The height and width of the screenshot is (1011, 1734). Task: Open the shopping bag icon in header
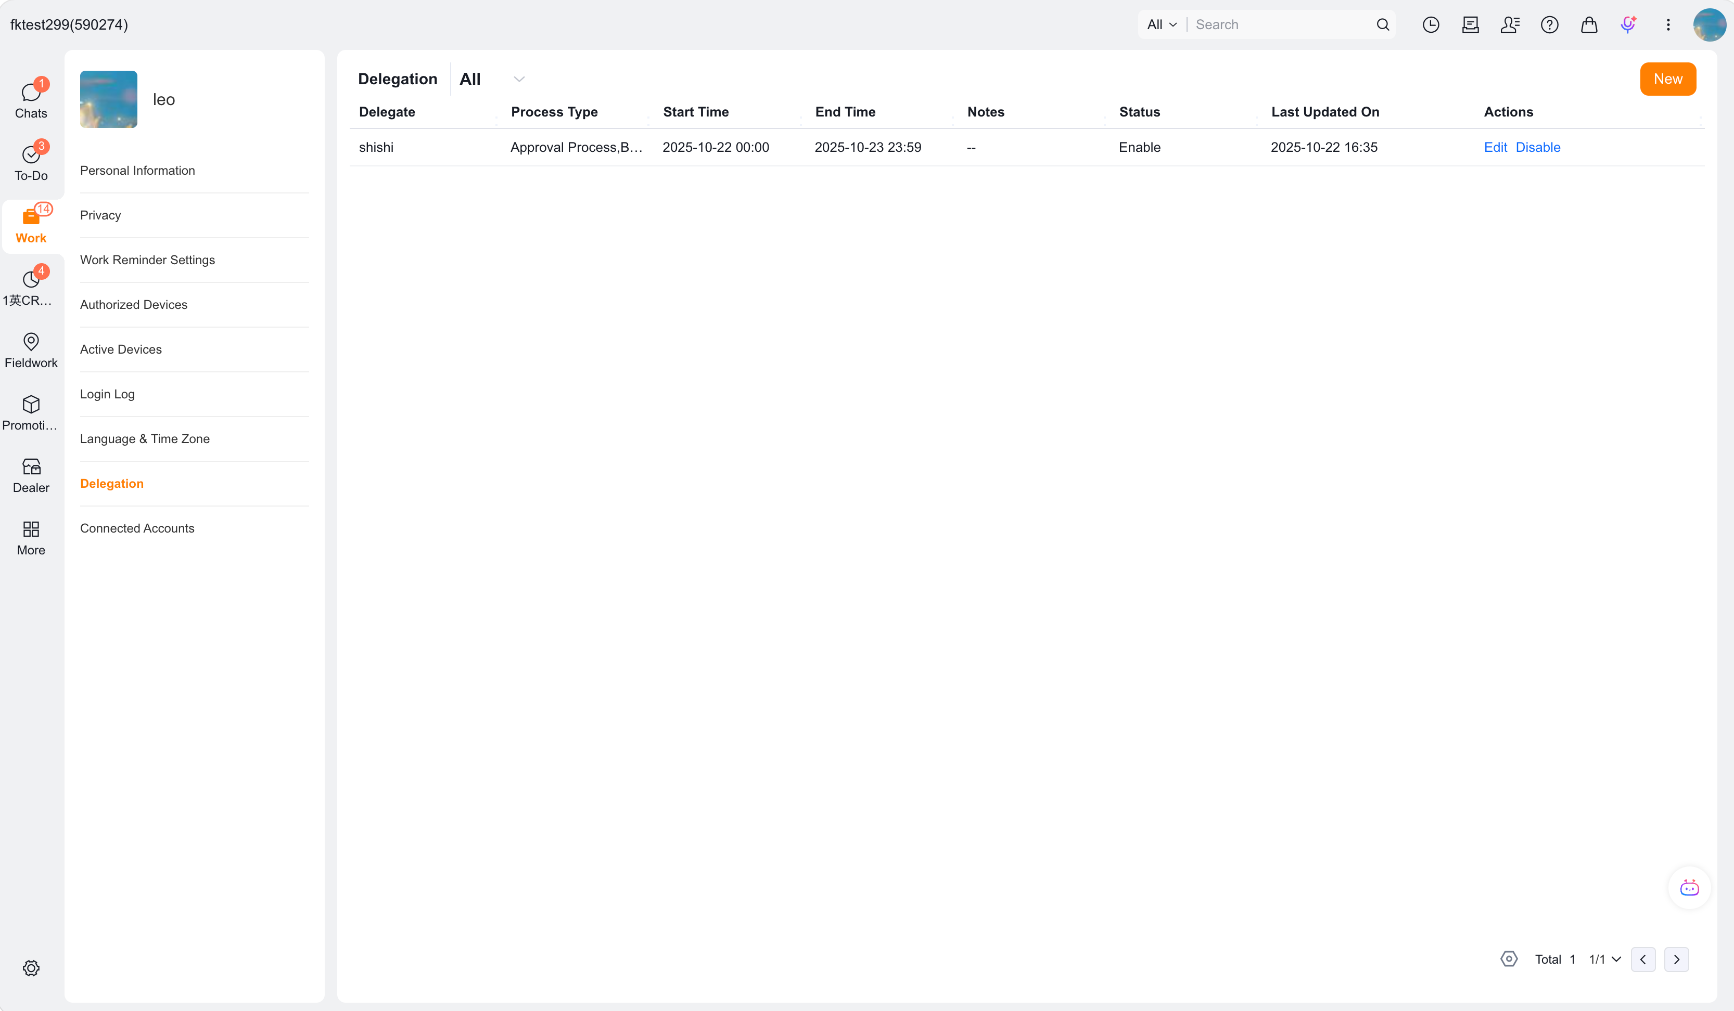[x=1589, y=25]
